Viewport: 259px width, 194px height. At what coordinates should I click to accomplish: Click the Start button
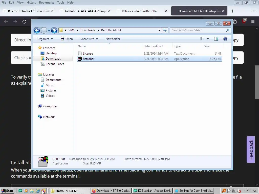7,191
